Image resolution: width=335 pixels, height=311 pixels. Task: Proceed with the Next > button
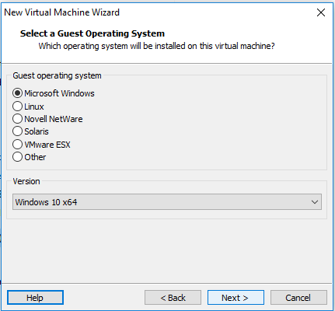pos(236,298)
